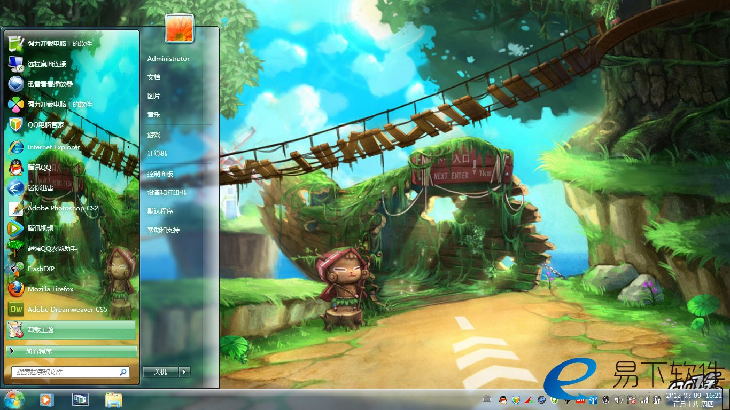This screenshot has height=410, width=730.
Task: Open the volume speaker tray icon
Action: (618, 399)
